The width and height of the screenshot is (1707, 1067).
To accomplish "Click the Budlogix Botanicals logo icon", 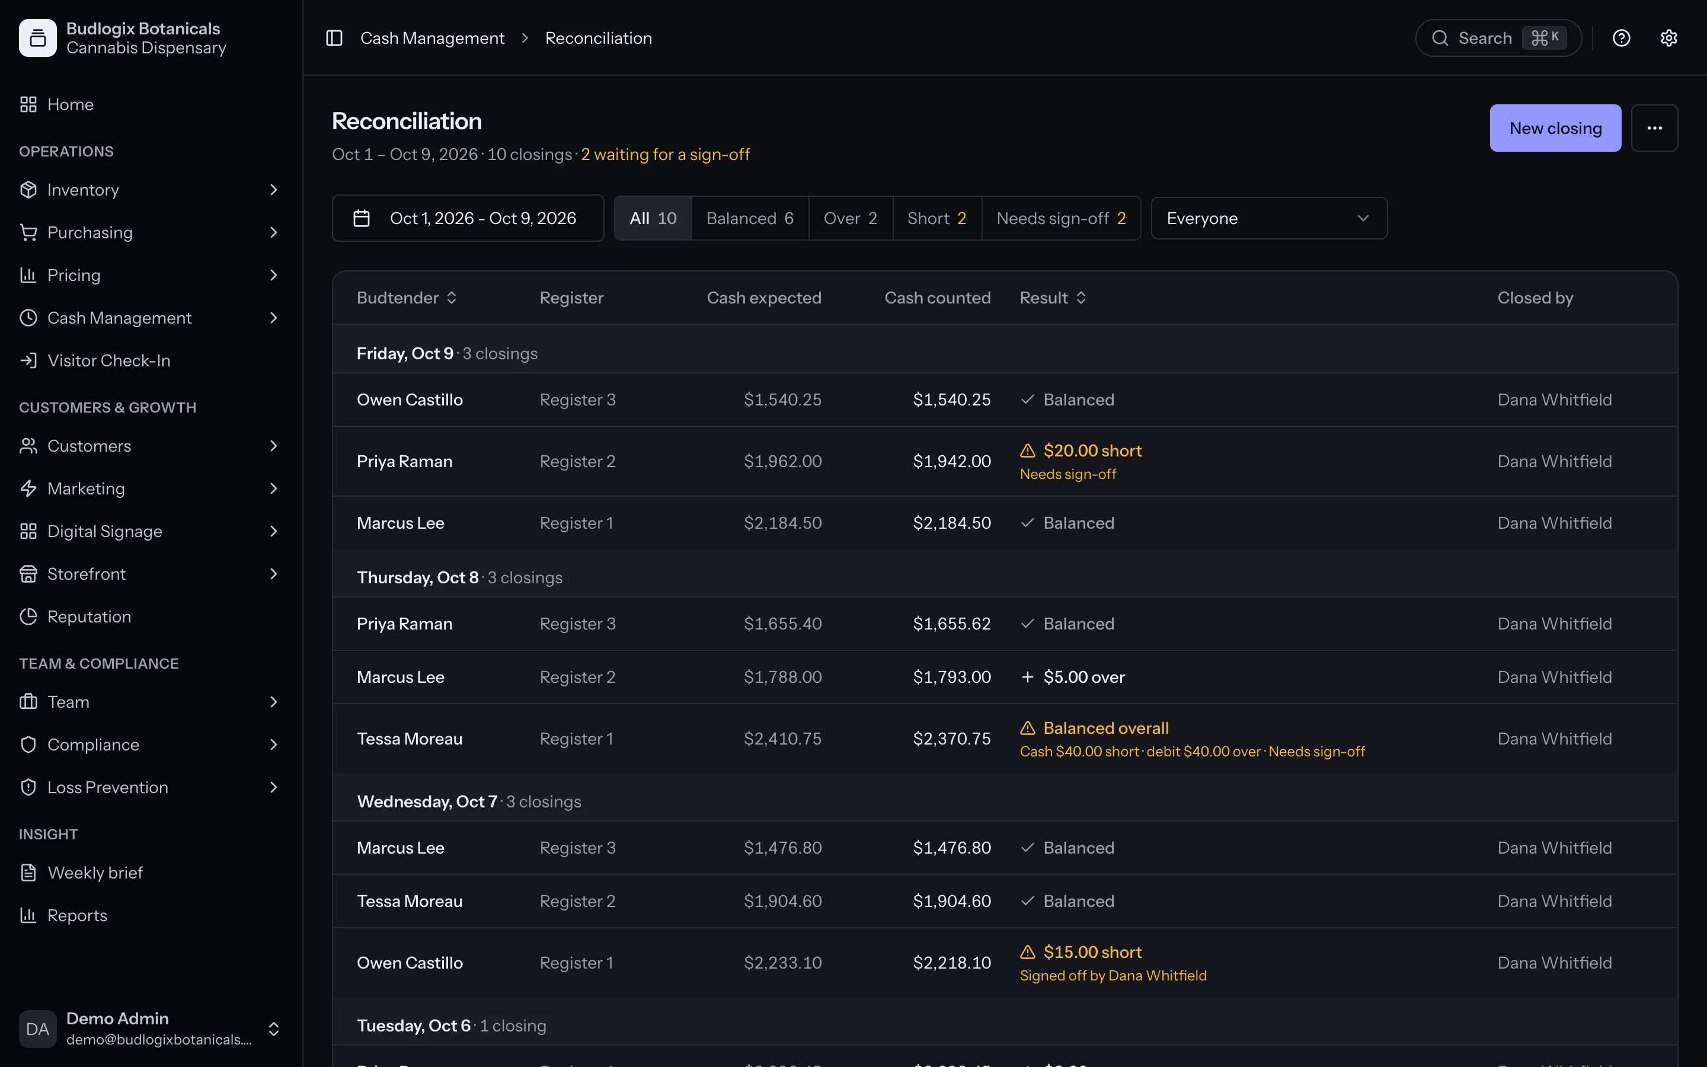I will pyautogui.click(x=38, y=38).
